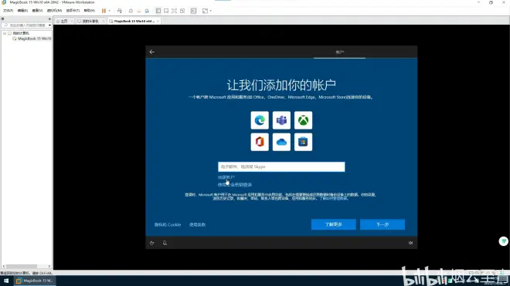Viewport: 510px width, 286px height.
Task: Focus the email, phone or Skype field
Action: [x=281, y=167]
